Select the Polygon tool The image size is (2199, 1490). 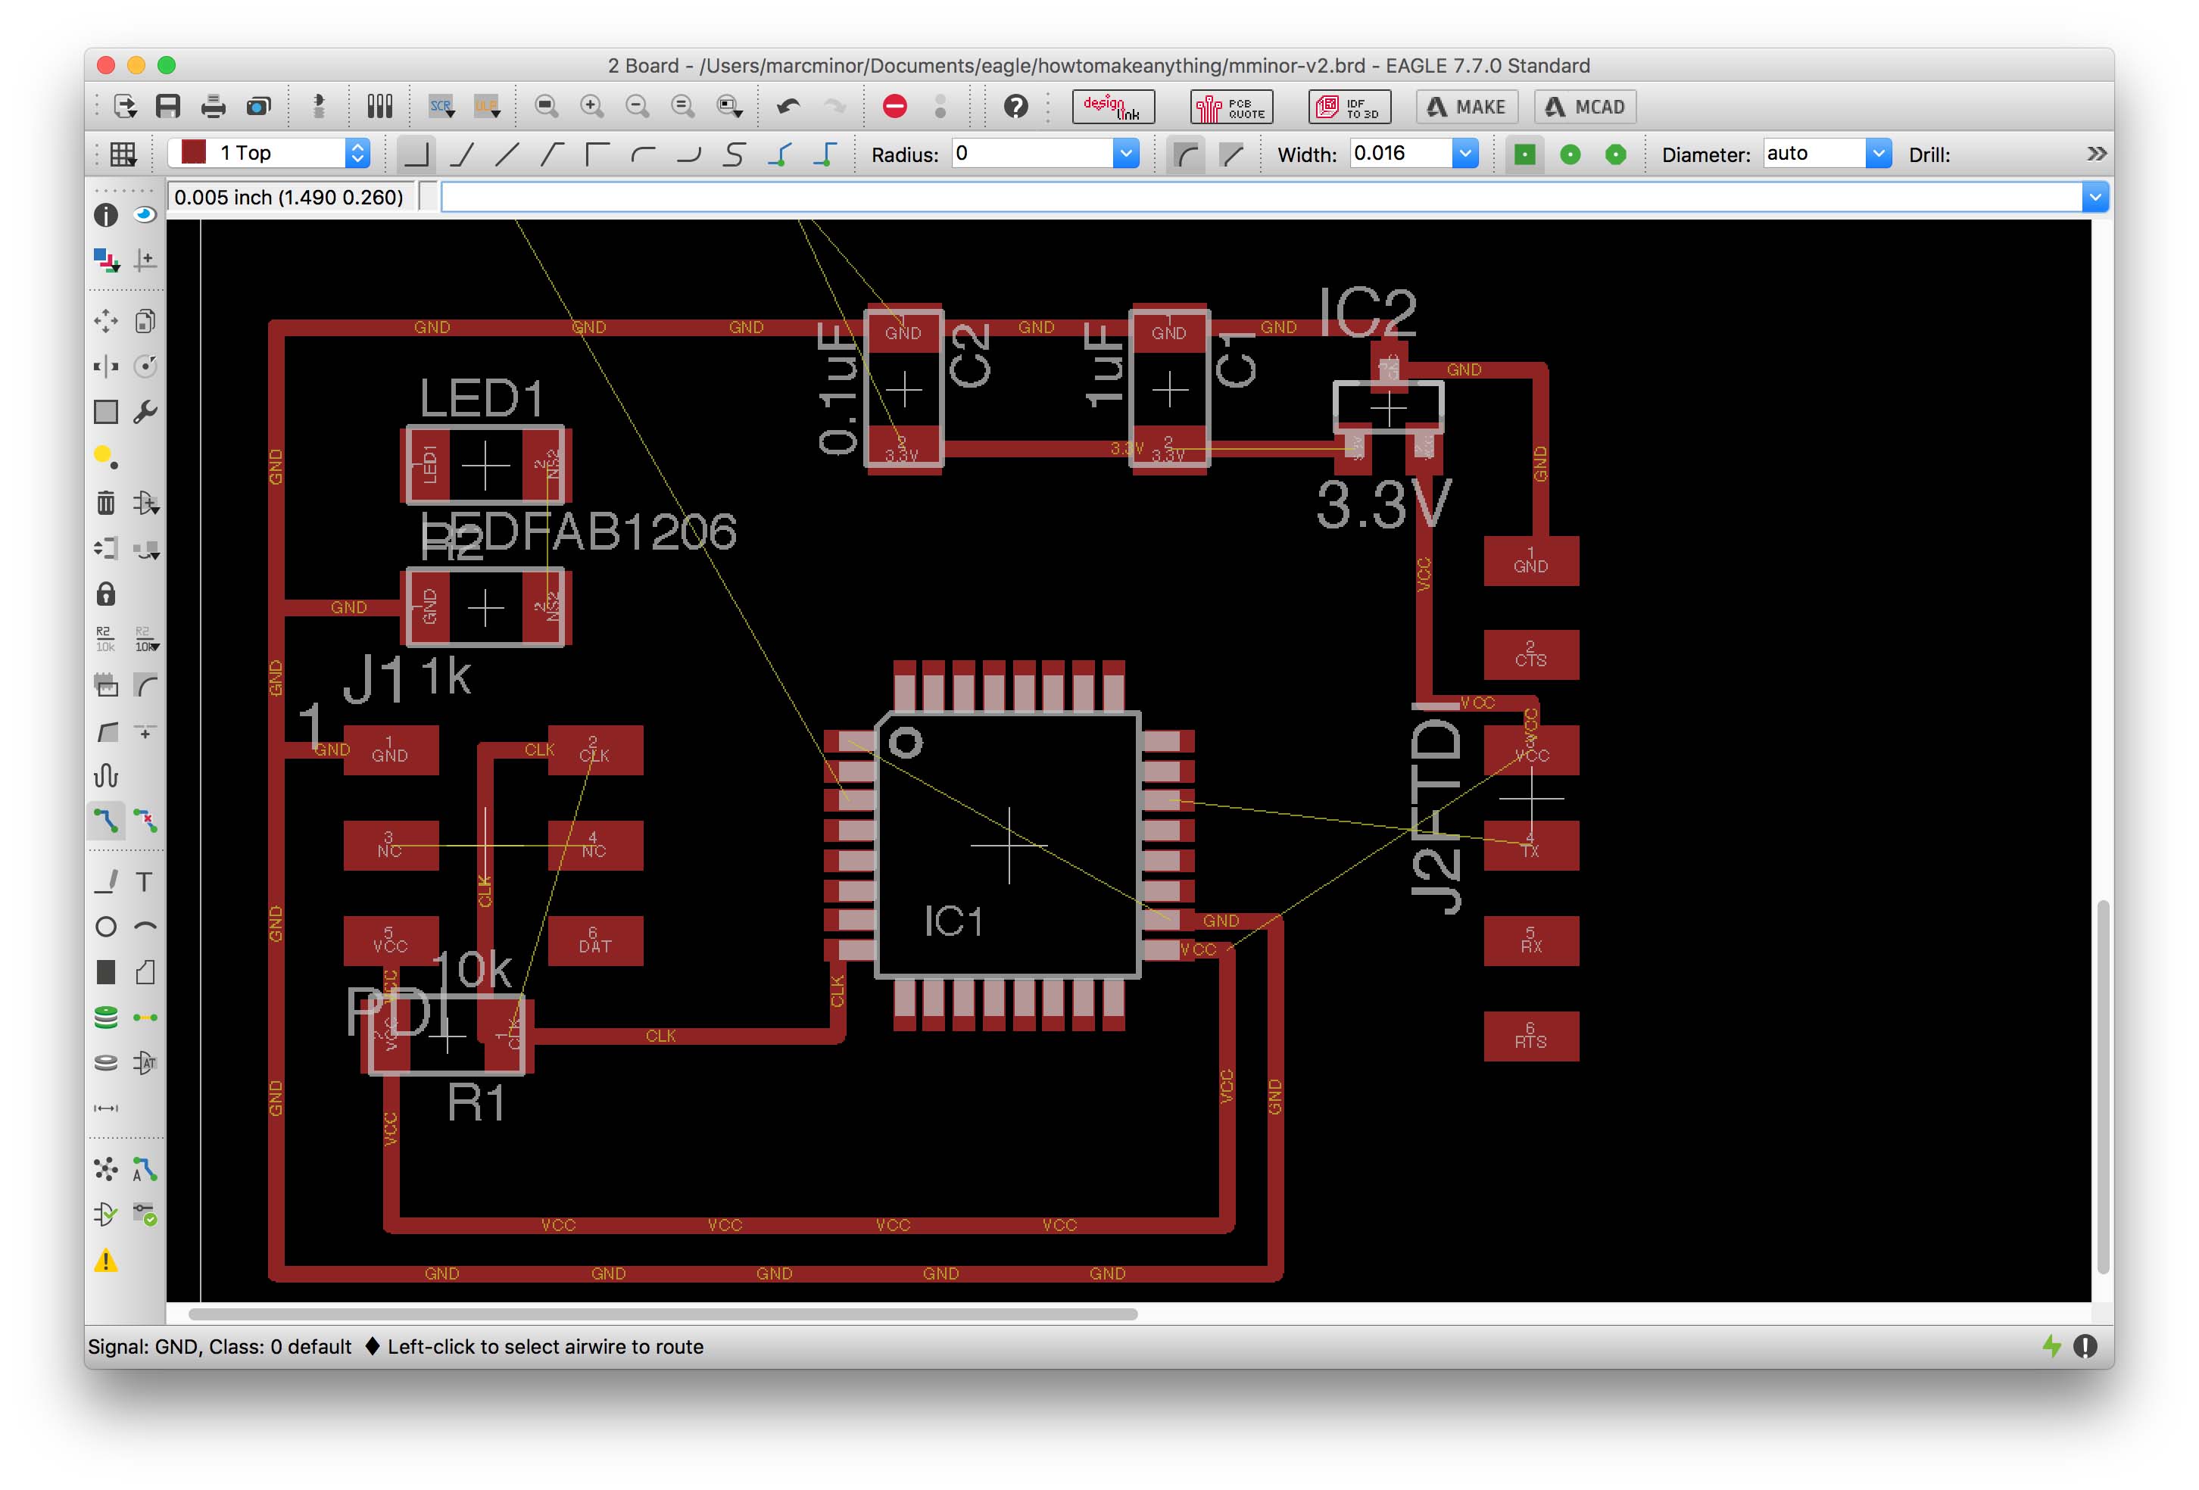[145, 973]
